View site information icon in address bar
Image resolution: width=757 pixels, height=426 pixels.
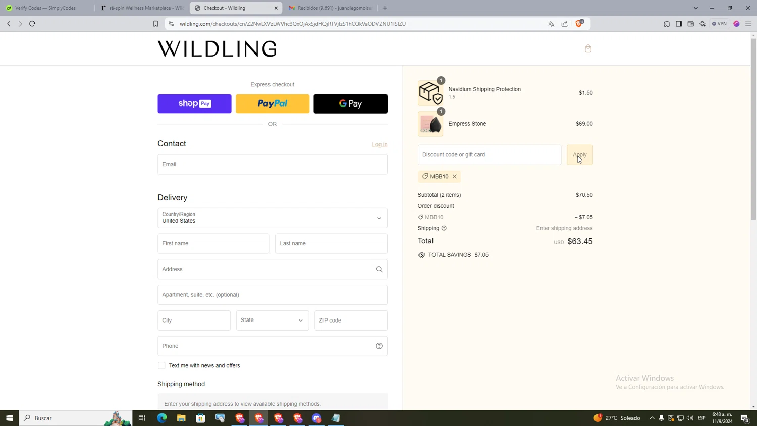click(171, 24)
